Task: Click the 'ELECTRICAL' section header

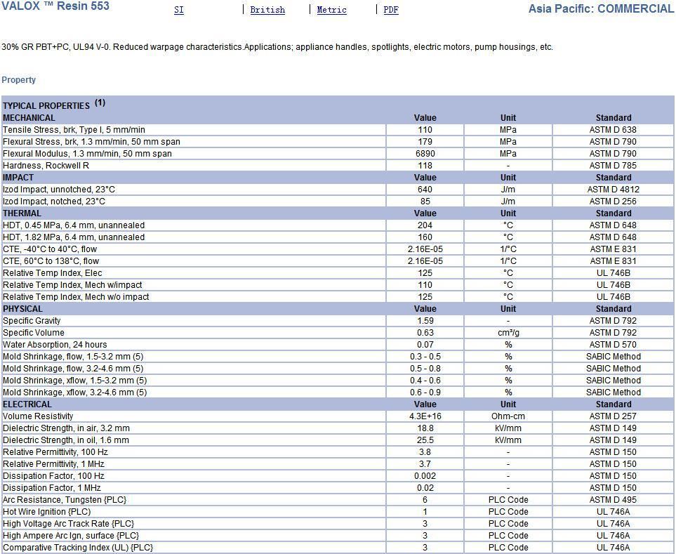Action: [x=27, y=404]
